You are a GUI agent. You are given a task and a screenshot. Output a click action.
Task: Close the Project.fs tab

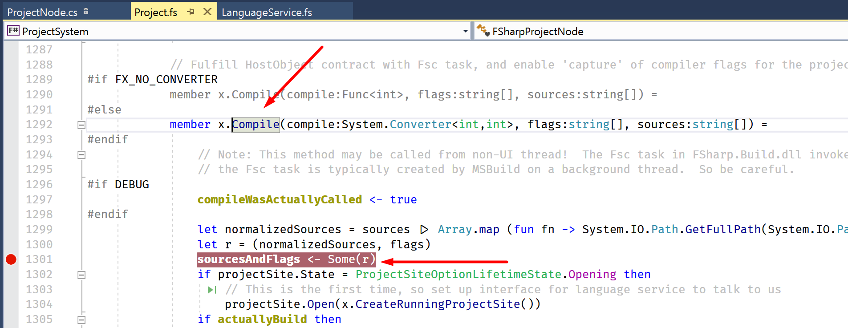(x=207, y=12)
